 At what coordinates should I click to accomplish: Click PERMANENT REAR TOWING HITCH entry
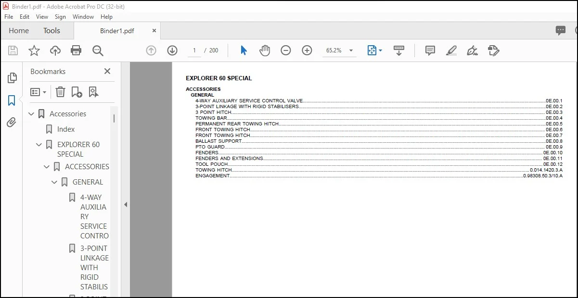point(237,124)
